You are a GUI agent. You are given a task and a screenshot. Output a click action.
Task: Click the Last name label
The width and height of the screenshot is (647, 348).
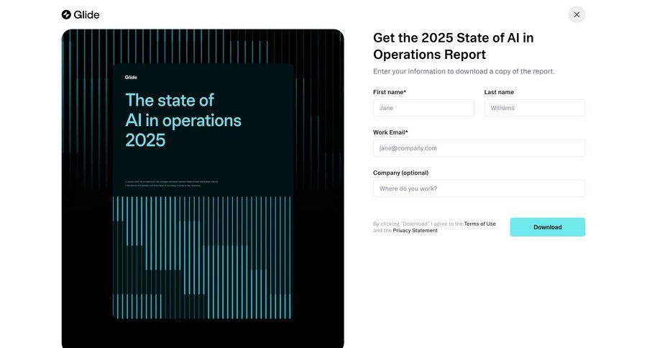point(499,92)
